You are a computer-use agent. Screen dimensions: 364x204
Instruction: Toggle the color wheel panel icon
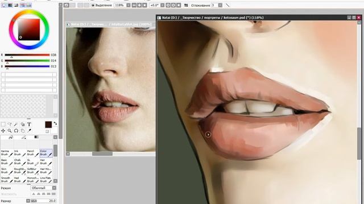(4, 5)
